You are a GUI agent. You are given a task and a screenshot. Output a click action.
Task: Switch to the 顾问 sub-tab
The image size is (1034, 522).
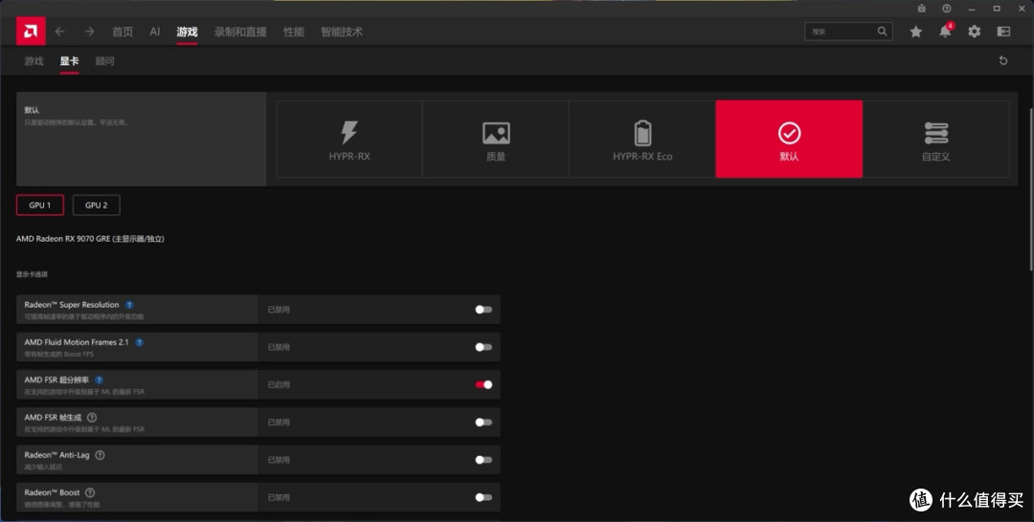pos(105,61)
